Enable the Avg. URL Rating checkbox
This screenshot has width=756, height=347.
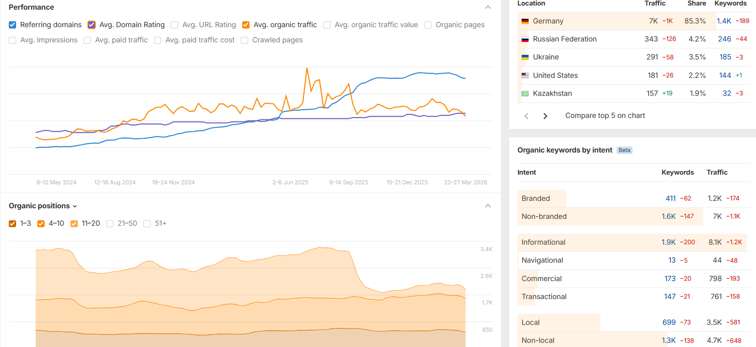click(174, 25)
